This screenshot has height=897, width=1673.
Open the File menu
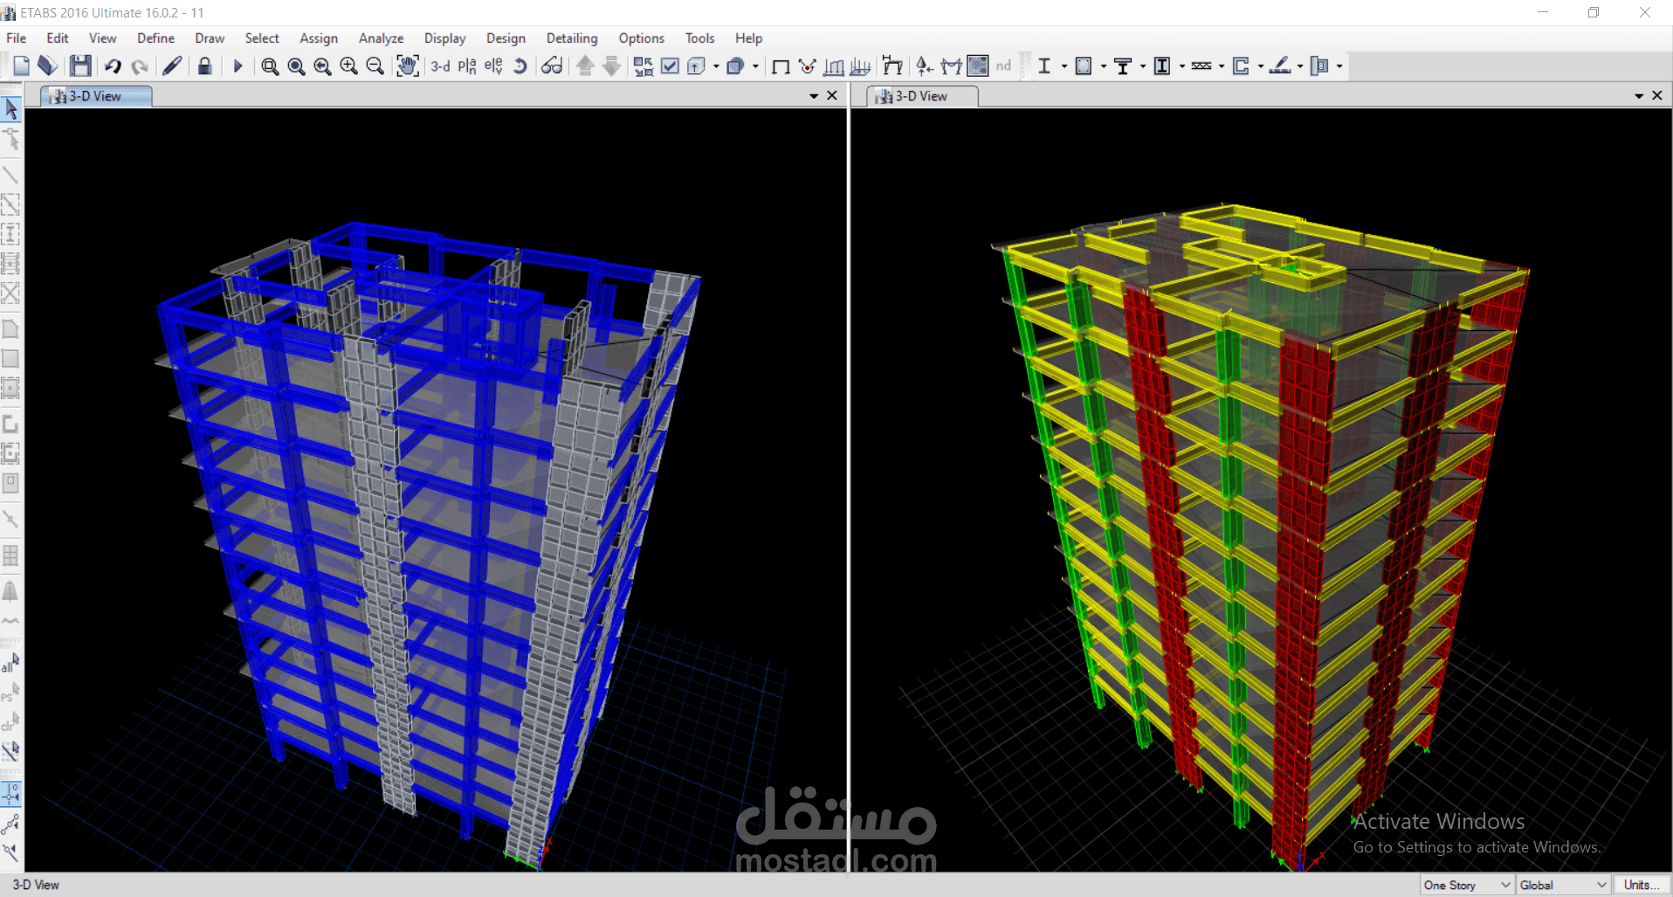(x=17, y=38)
